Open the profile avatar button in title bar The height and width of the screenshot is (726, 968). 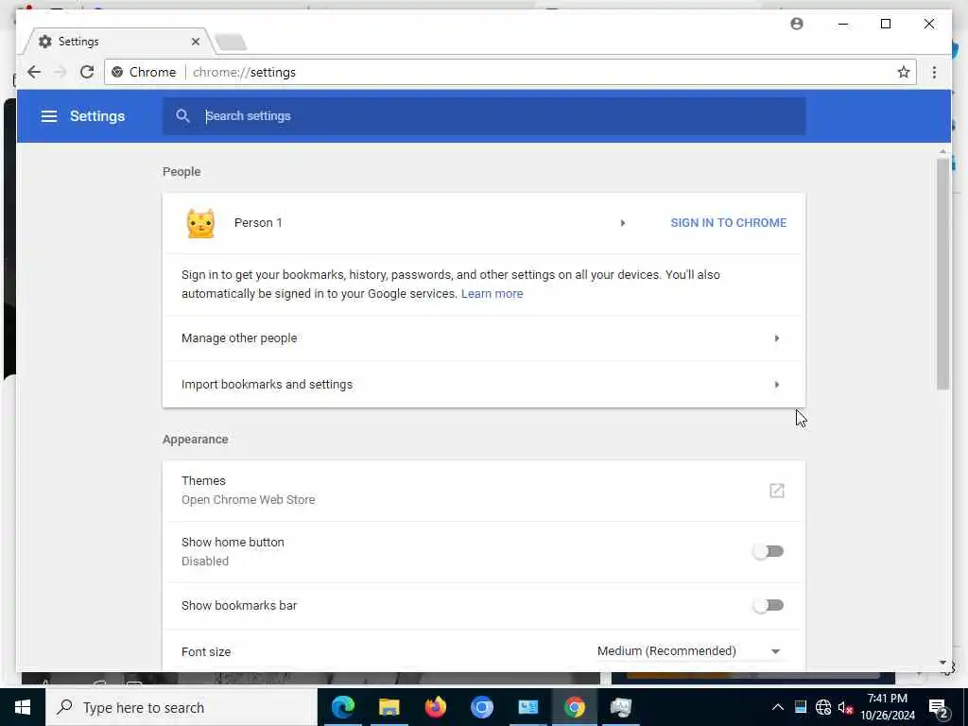[797, 24]
